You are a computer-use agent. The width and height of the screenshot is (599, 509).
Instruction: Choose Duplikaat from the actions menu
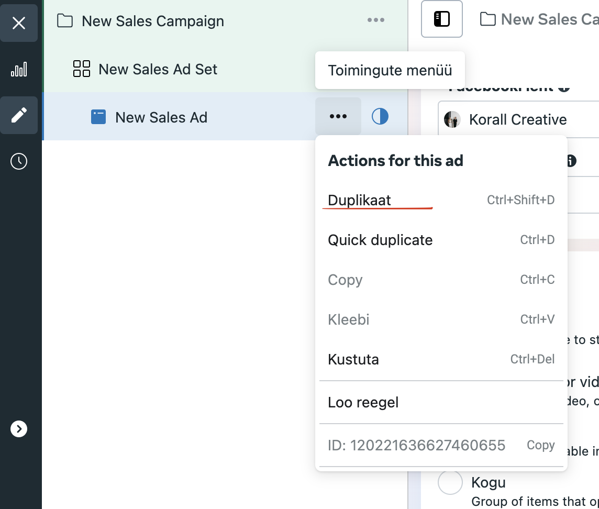coord(441,200)
